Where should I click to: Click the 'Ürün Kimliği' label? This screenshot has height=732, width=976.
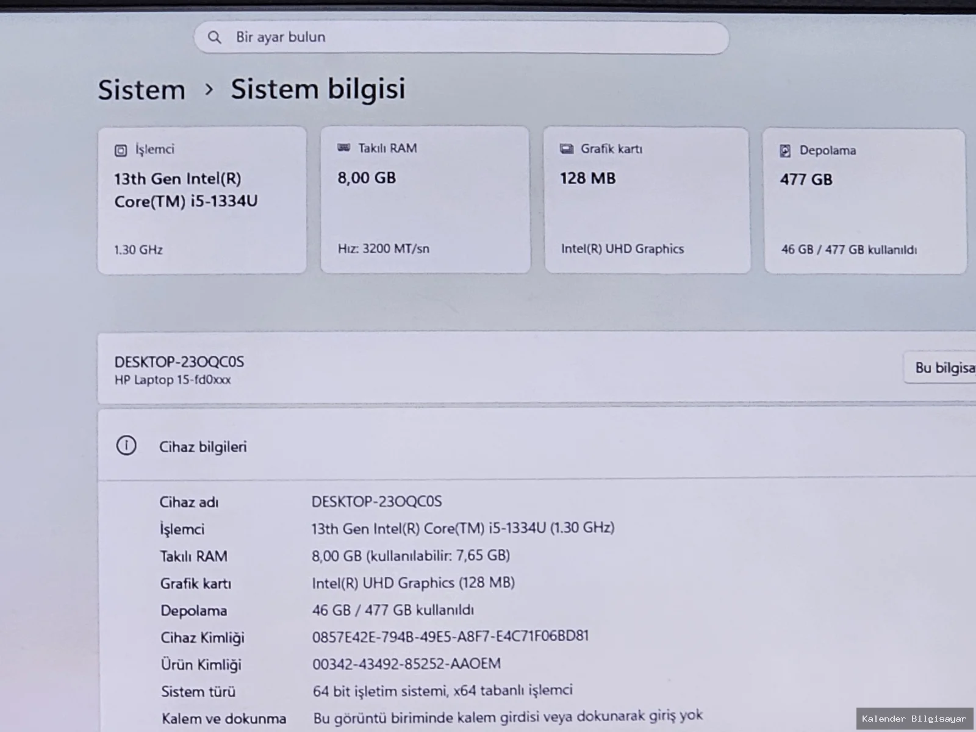tap(201, 665)
